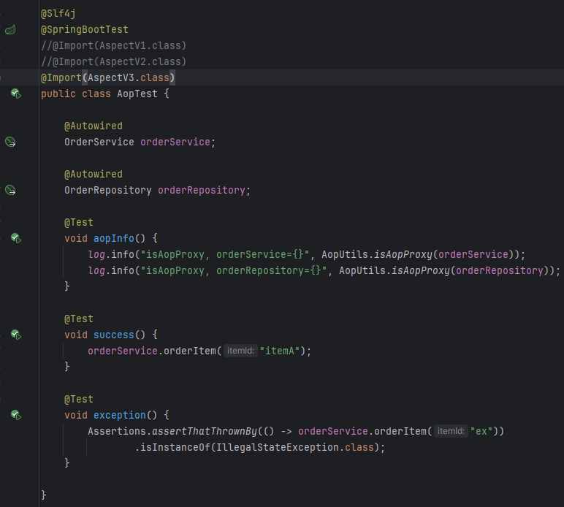Click commented line //@Import(AspectV2.class)
Screen dimensions: 564x507
coord(114,61)
